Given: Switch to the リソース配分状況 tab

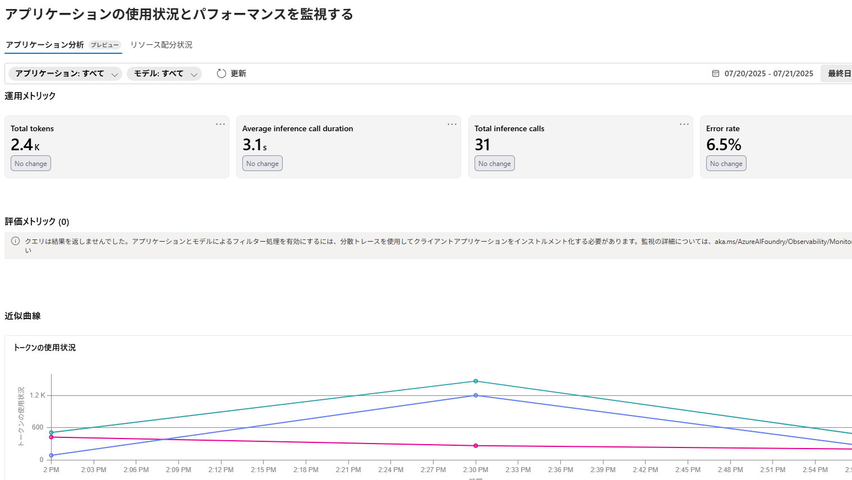Looking at the screenshot, I should click(x=161, y=45).
